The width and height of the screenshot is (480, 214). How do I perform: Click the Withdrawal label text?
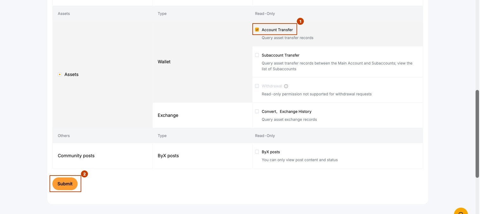click(x=272, y=86)
